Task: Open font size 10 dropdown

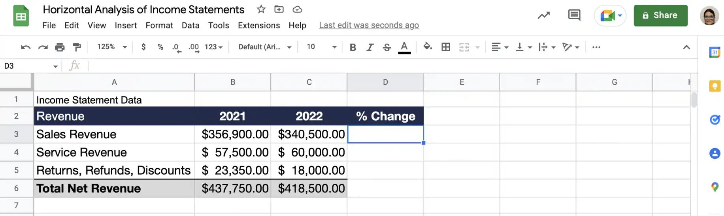Action: (x=322, y=47)
